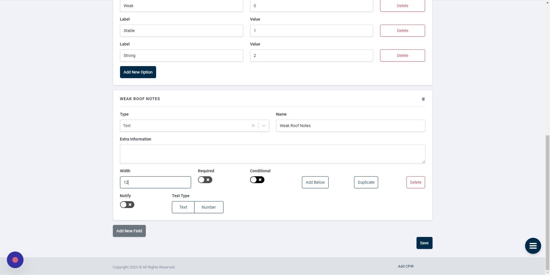The width and height of the screenshot is (550, 275).
Task: Click the value field containing 1
Action: pos(312,31)
